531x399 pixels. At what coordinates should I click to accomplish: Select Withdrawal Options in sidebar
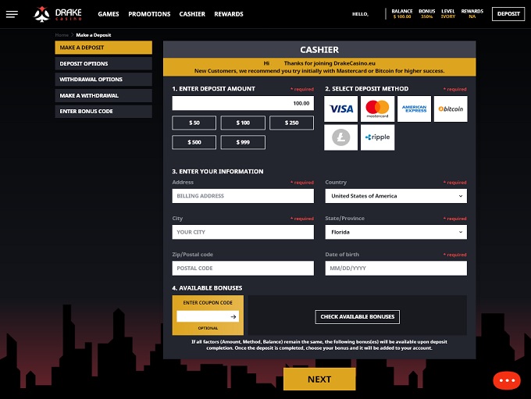click(103, 80)
